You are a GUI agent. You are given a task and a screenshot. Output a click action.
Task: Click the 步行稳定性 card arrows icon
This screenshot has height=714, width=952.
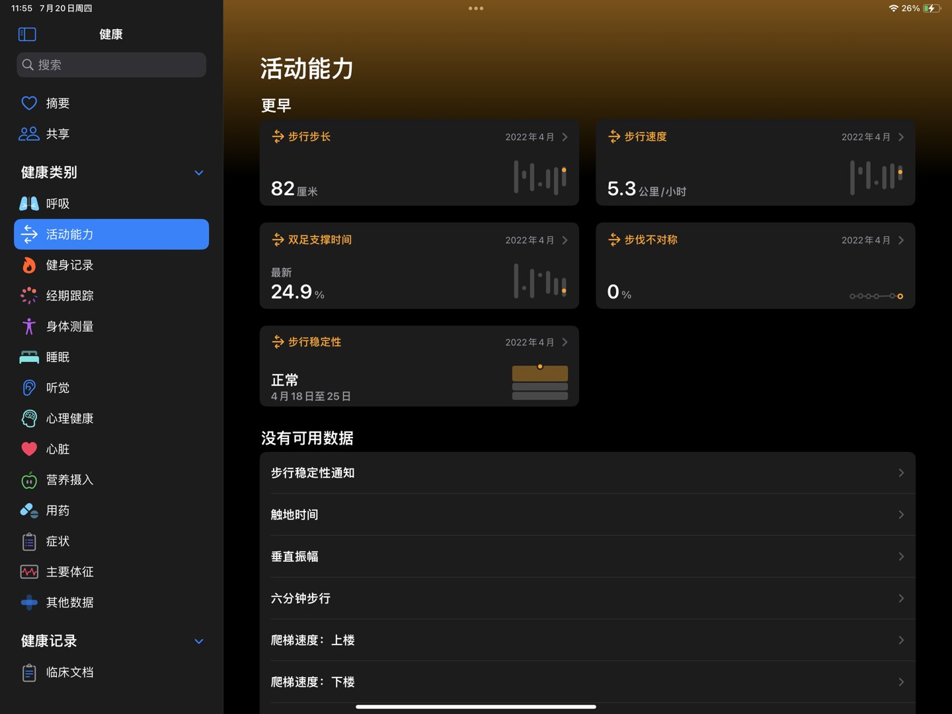pyautogui.click(x=278, y=342)
